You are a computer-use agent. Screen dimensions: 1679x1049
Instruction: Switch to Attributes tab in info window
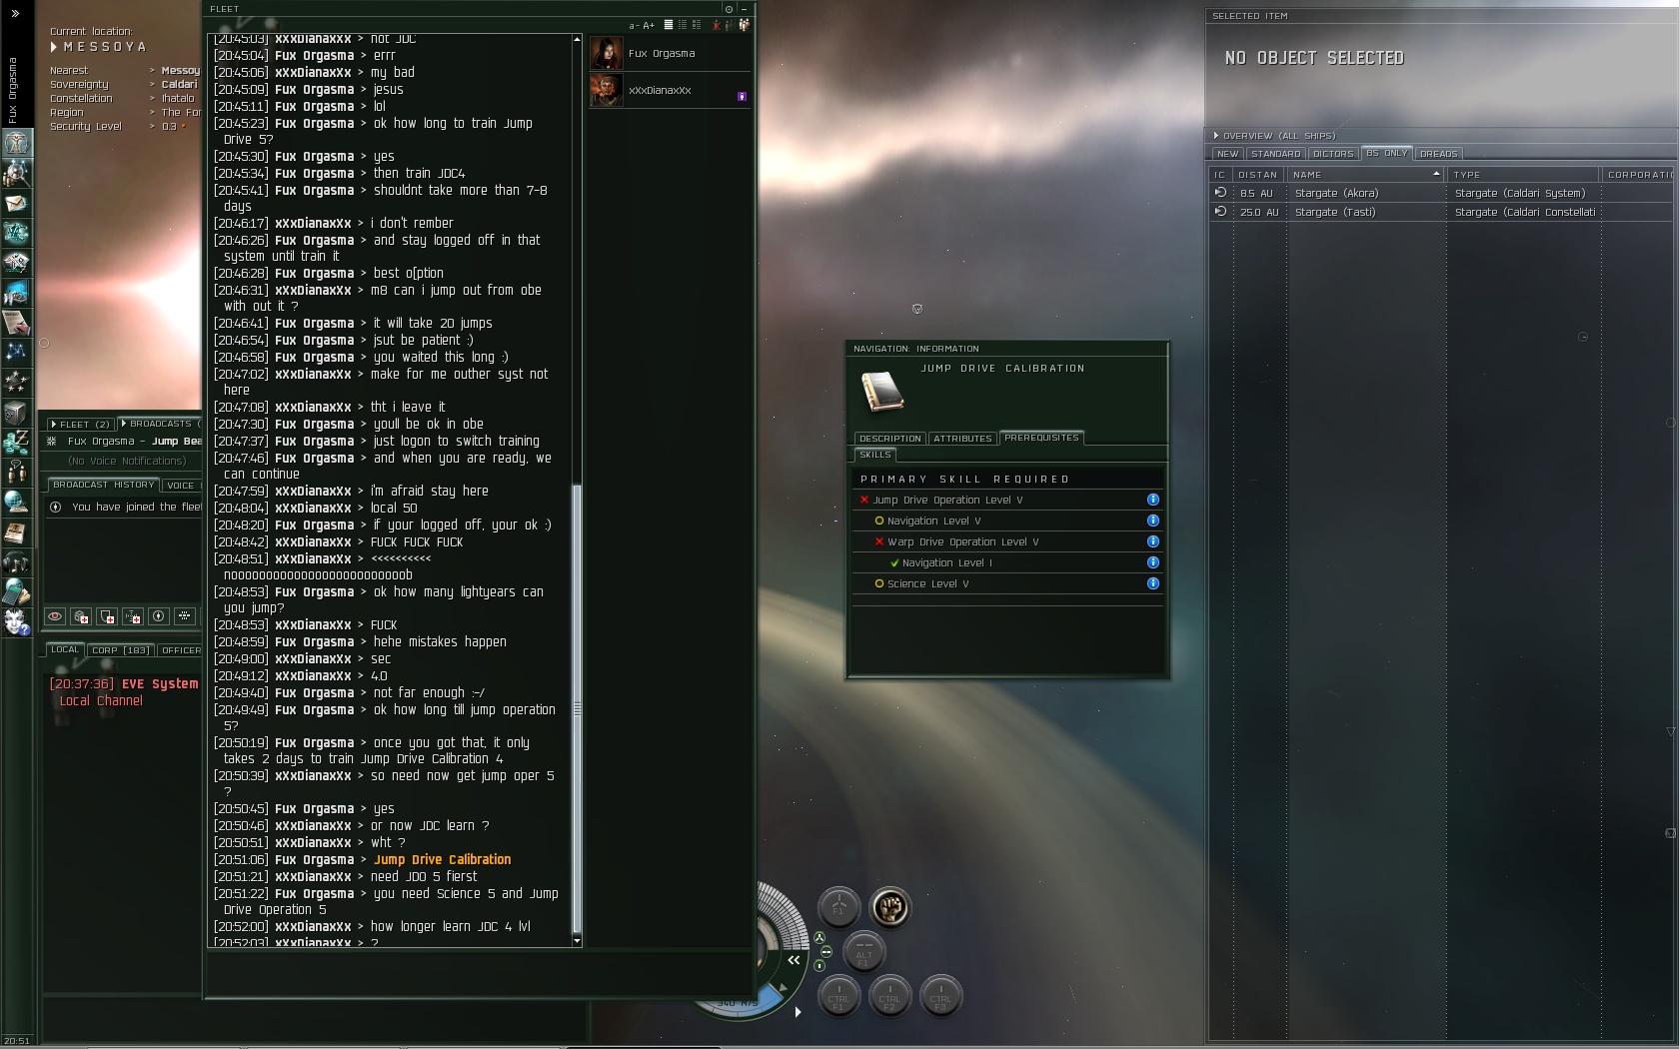point(962,439)
